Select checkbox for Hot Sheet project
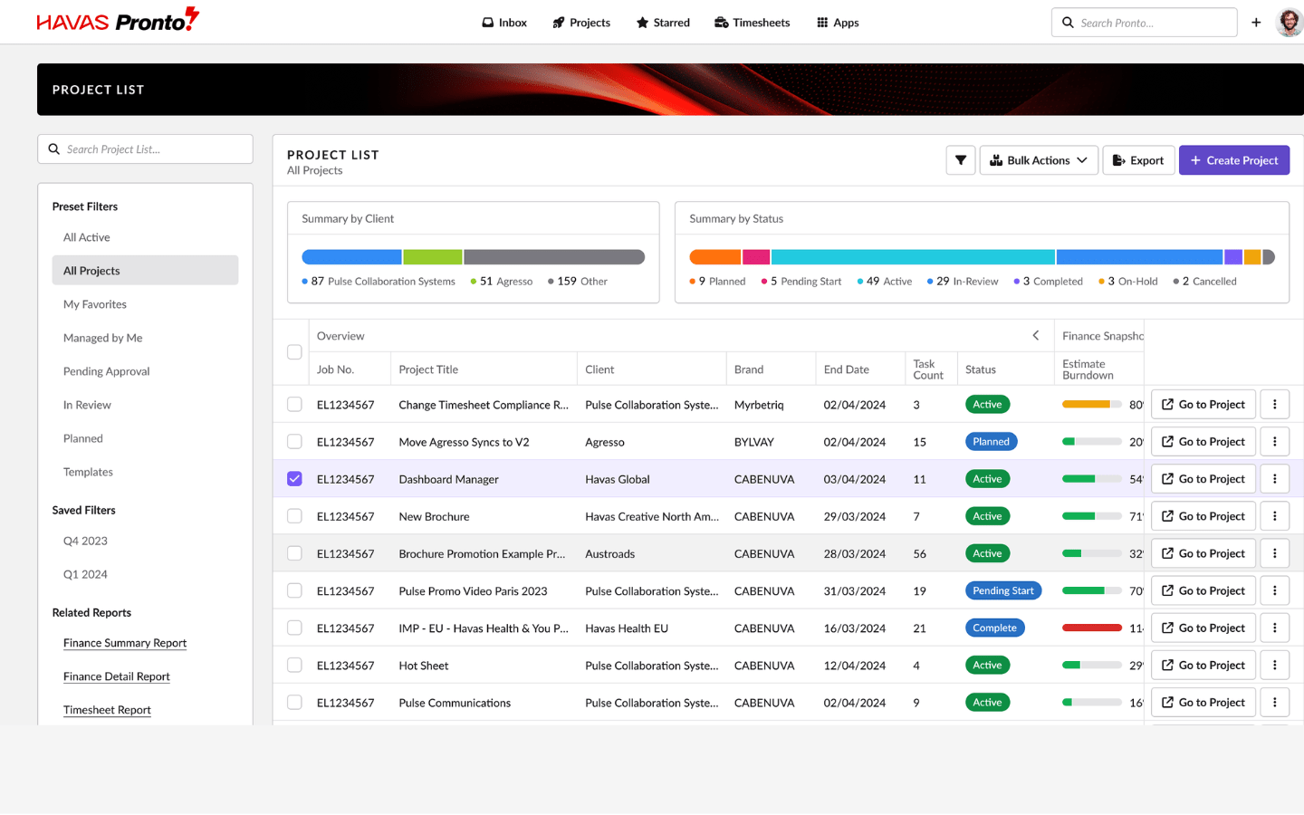1304x815 pixels. click(294, 665)
